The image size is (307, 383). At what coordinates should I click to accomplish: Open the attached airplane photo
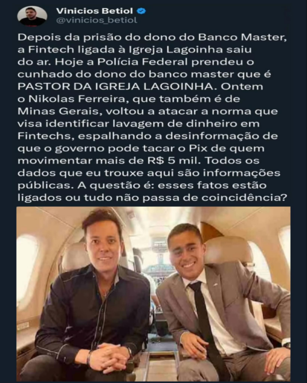point(153,294)
